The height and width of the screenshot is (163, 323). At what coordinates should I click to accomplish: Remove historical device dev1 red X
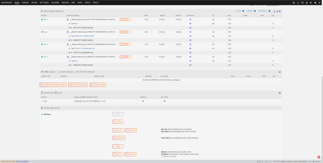pyautogui.click(x=143, y=101)
